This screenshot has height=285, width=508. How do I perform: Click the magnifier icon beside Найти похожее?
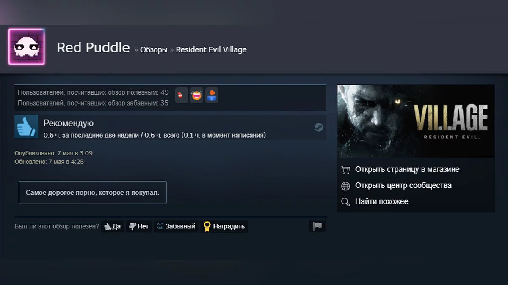(x=346, y=202)
